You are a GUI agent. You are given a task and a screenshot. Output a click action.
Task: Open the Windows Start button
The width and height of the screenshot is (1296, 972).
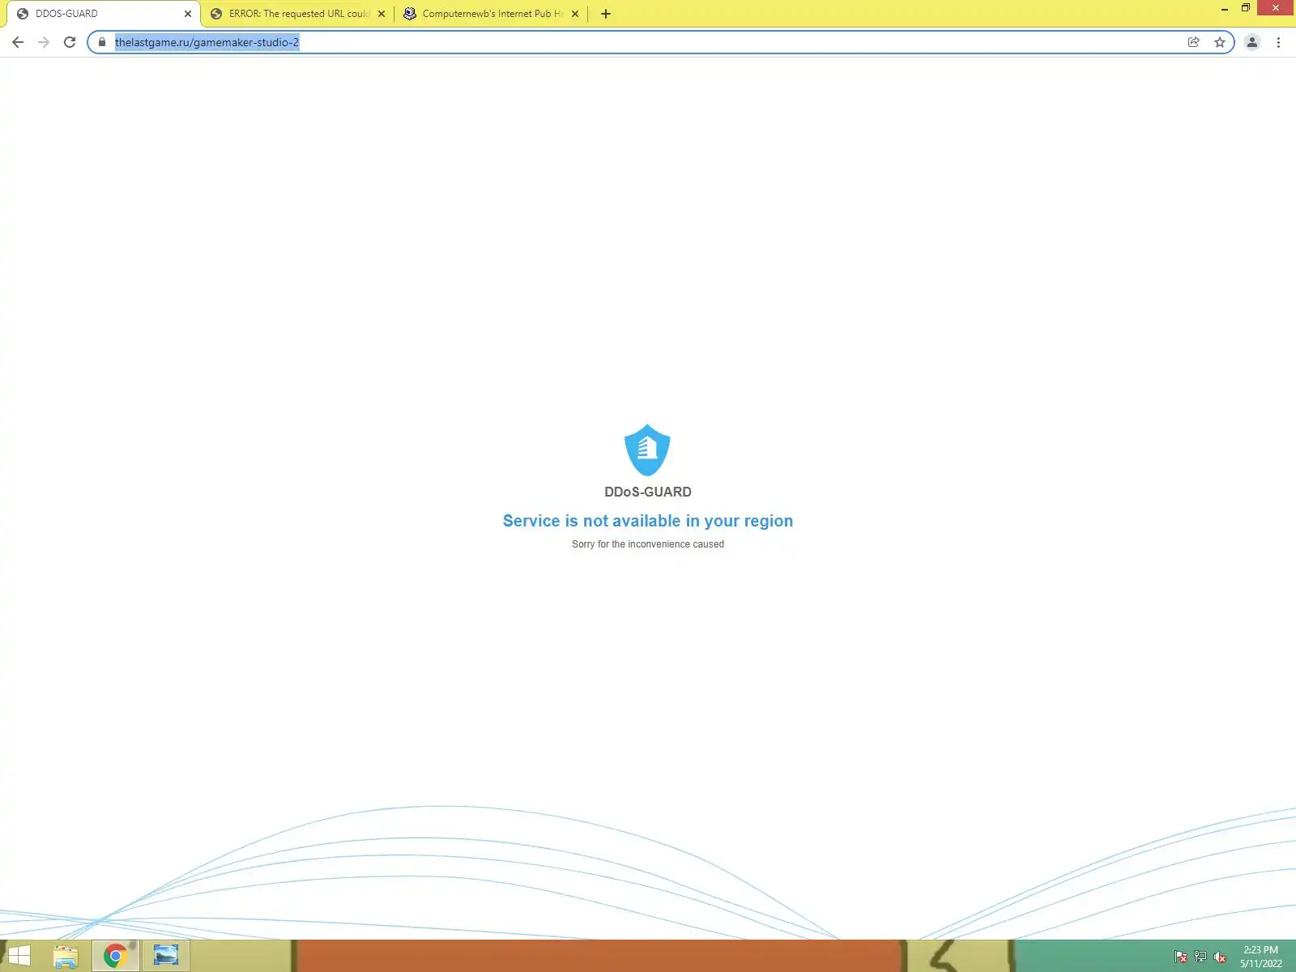[19, 956]
